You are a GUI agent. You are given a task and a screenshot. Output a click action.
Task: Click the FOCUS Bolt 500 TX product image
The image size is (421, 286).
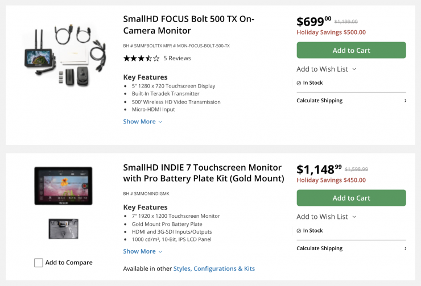coord(64,55)
